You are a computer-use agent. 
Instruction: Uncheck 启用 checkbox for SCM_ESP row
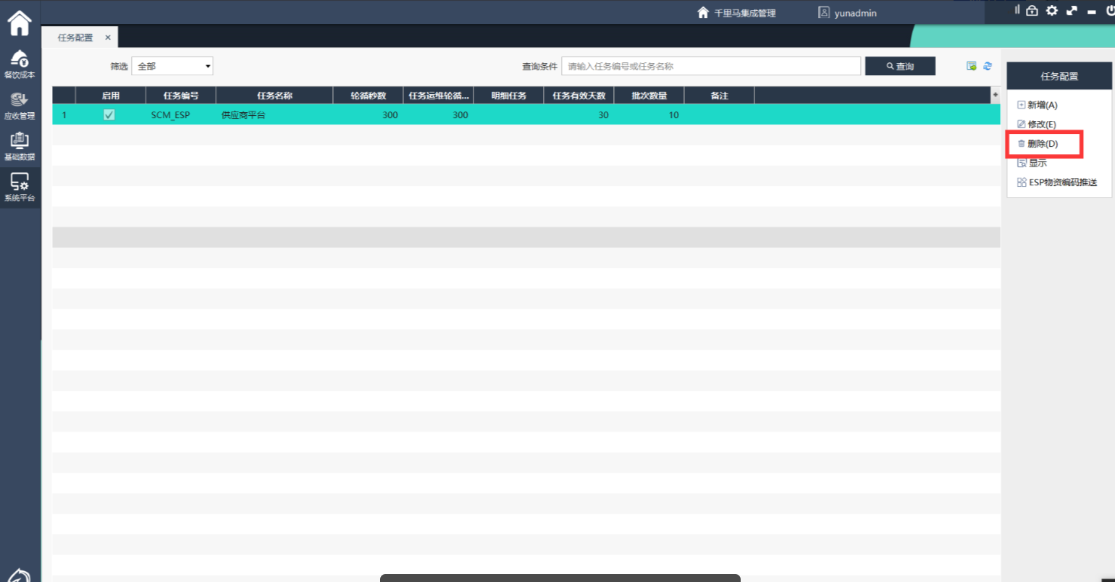[109, 114]
